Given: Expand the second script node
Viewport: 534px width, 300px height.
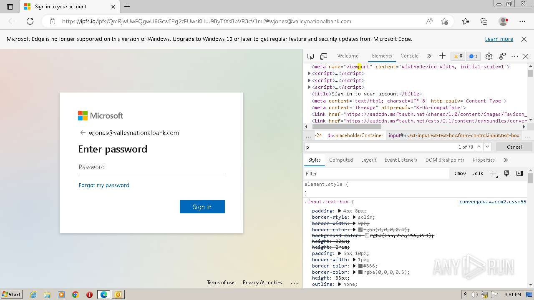Looking at the screenshot, I should 309,80.
